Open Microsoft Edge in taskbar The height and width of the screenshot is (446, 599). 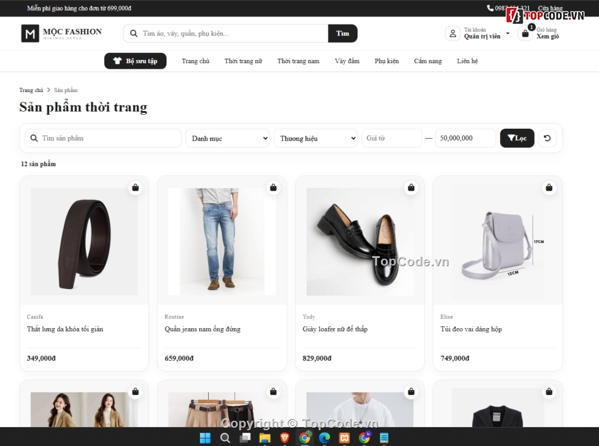pyautogui.click(x=324, y=438)
